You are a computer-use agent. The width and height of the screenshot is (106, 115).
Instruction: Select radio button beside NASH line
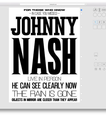click(x=81, y=57)
